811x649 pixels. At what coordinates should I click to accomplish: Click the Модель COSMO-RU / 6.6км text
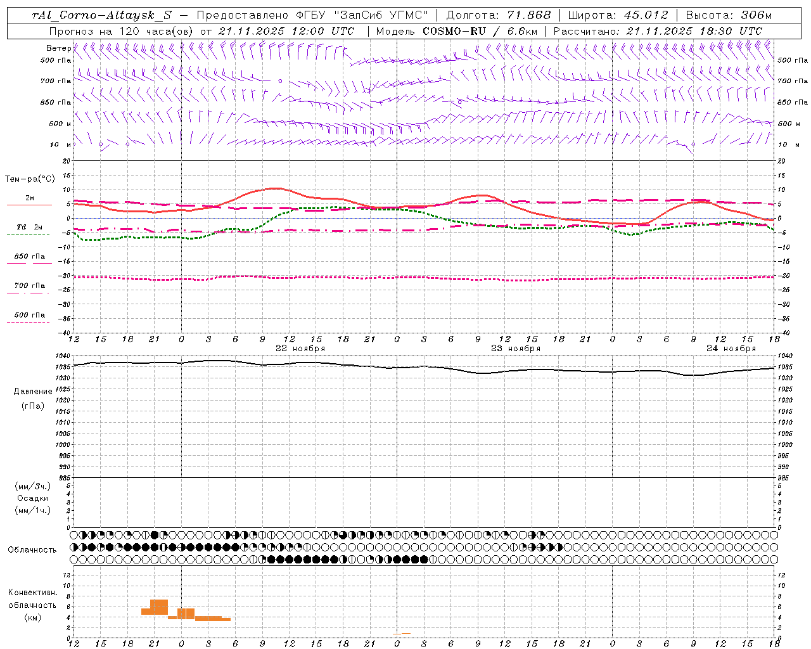[x=456, y=31]
